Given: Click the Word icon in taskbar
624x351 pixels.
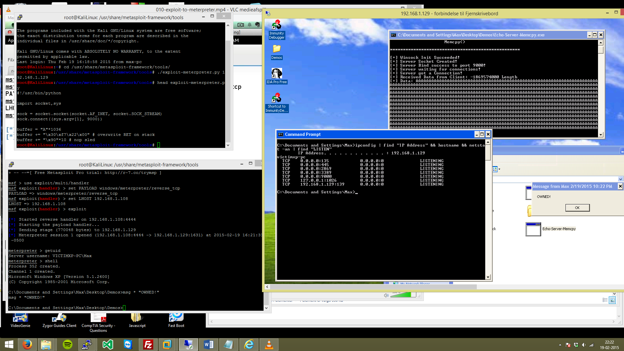Looking at the screenshot, I should [209, 344].
